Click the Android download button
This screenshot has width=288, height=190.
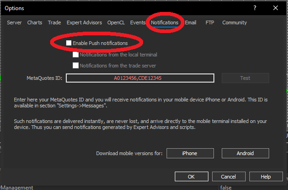click(245, 153)
